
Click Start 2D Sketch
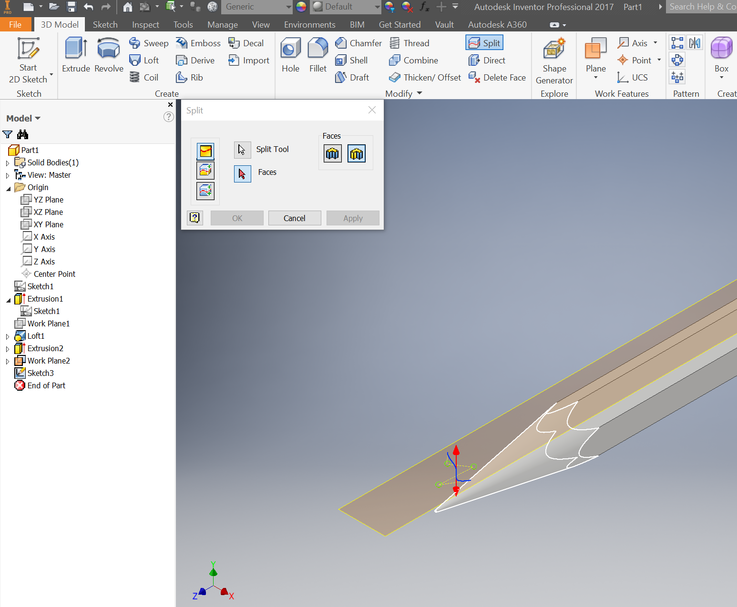click(x=28, y=60)
